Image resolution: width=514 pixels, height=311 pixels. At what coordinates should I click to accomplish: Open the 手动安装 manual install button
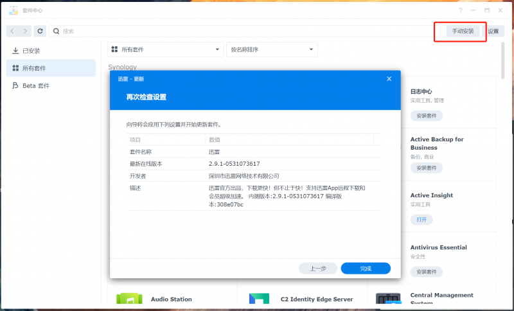(463, 31)
